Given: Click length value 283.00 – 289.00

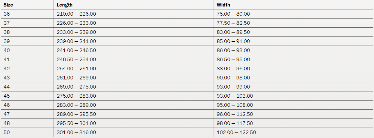Looking at the screenshot, I should point(76,105).
